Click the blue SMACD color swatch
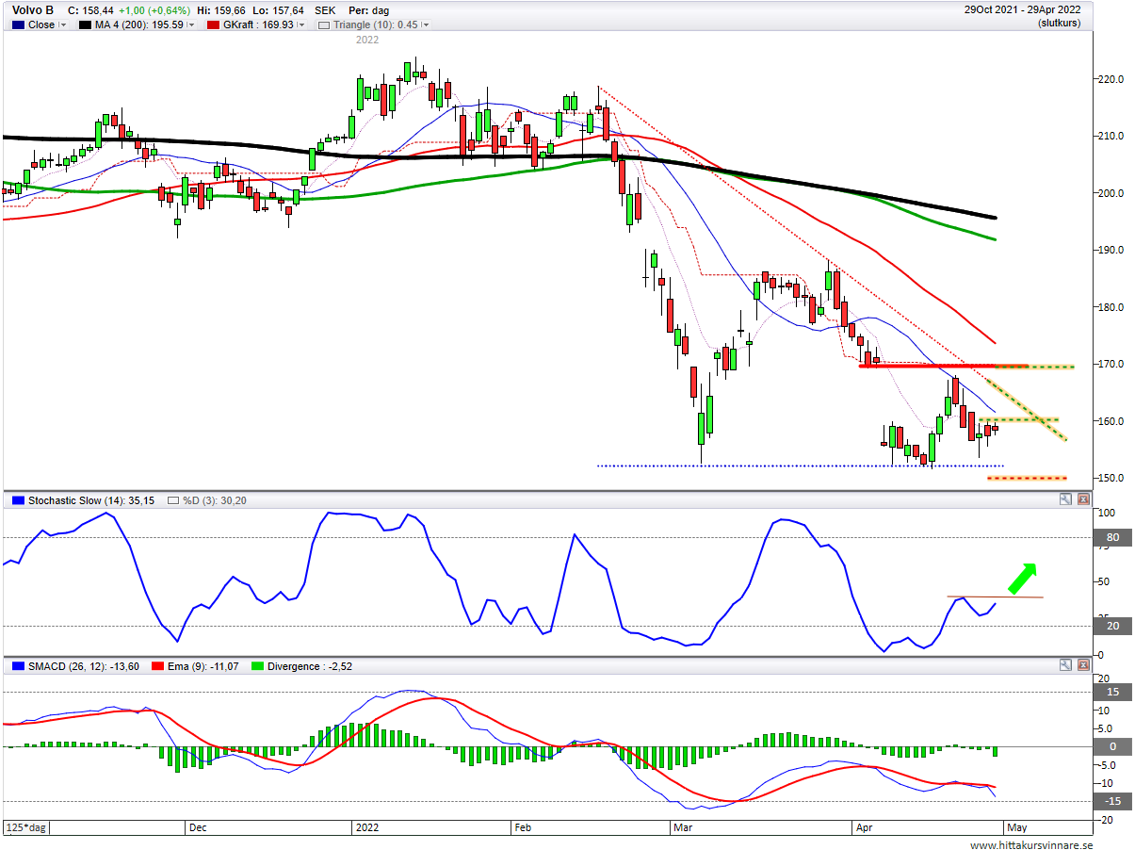Screen dimensions: 1135x850 [x=17, y=666]
